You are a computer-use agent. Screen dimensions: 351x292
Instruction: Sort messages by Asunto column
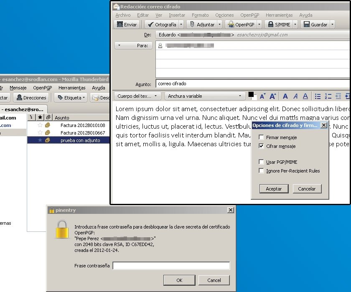(81, 117)
